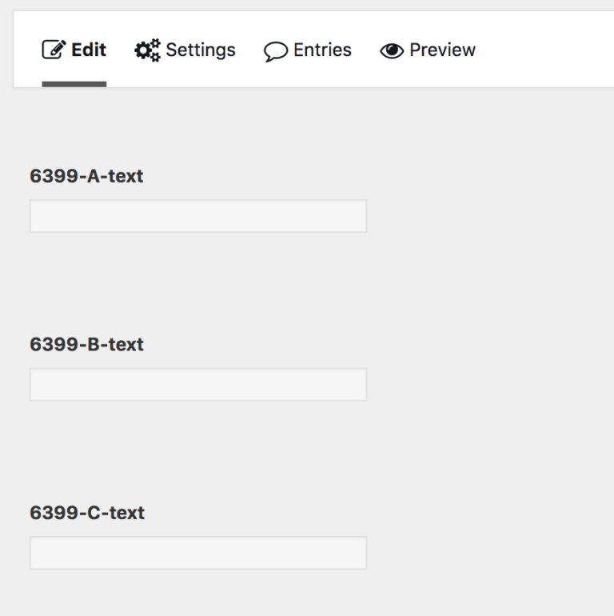Focus the 6399-B-text input box

point(198,385)
